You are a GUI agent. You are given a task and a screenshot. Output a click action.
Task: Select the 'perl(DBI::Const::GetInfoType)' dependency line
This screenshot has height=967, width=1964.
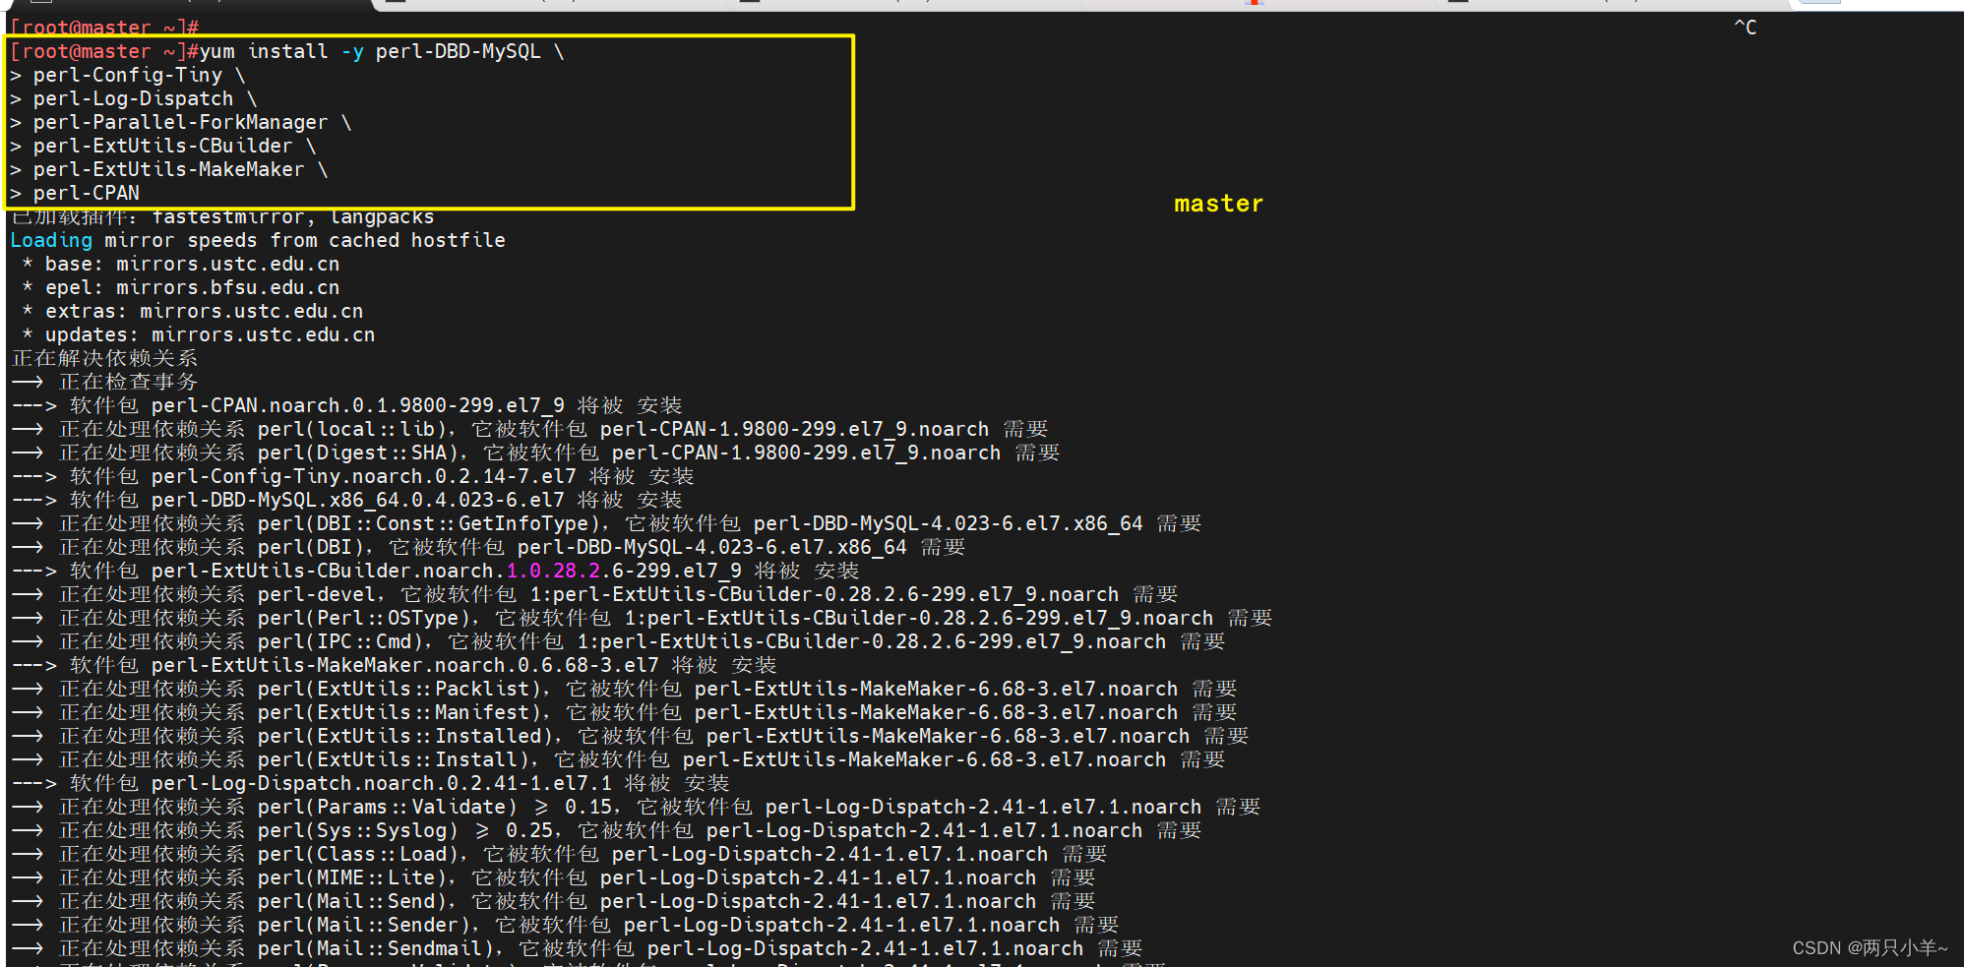pos(606,523)
